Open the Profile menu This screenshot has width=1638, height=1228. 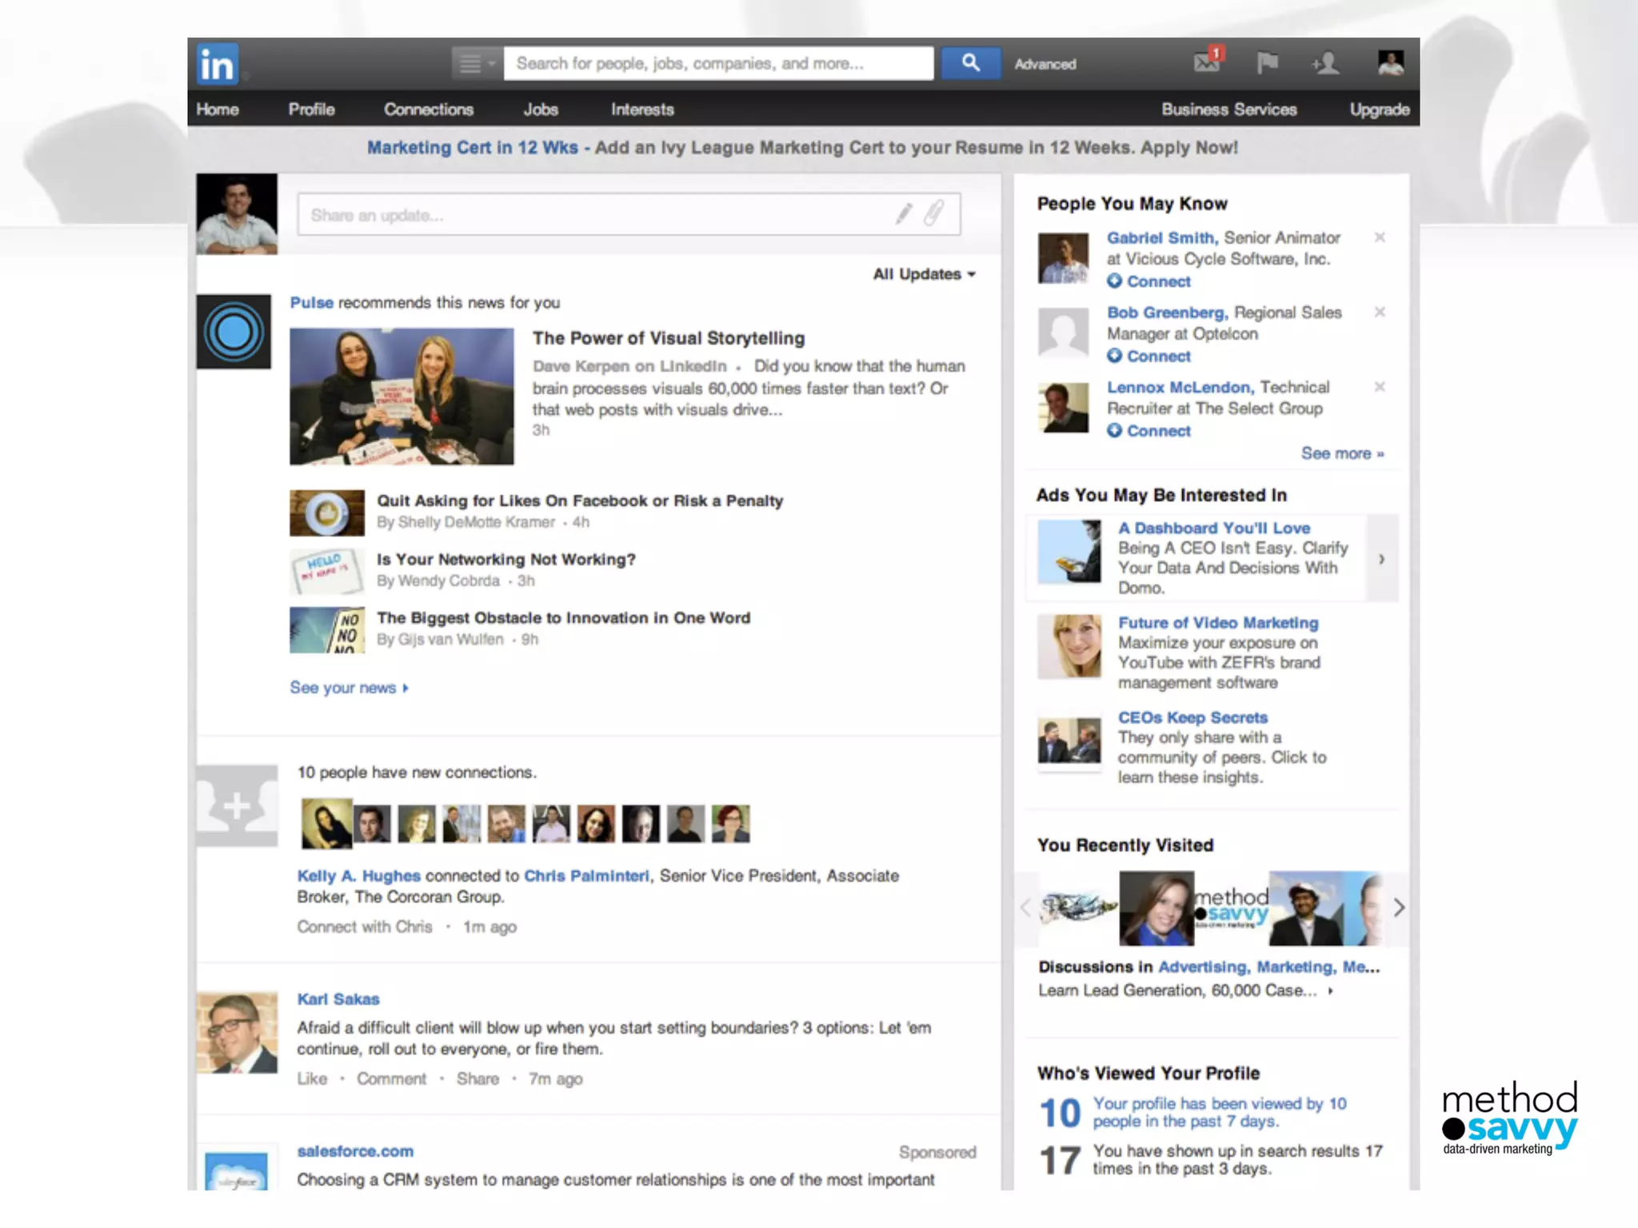point(311,110)
